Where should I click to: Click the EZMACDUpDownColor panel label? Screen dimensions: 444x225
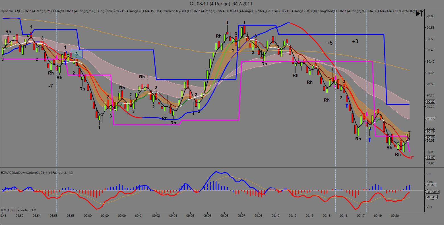[x=37, y=173]
